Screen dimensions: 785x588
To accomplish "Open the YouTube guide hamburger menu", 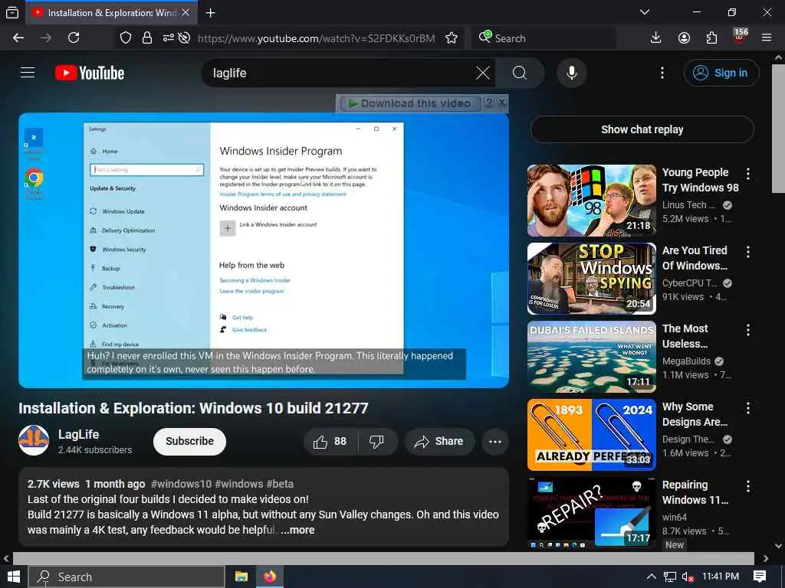I will 28,73.
